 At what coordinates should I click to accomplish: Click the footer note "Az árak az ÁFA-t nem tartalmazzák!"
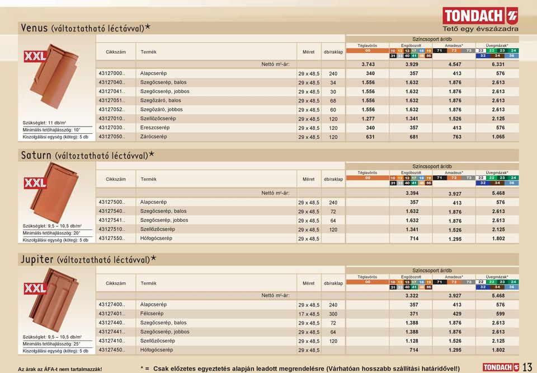pyautogui.click(x=60, y=369)
